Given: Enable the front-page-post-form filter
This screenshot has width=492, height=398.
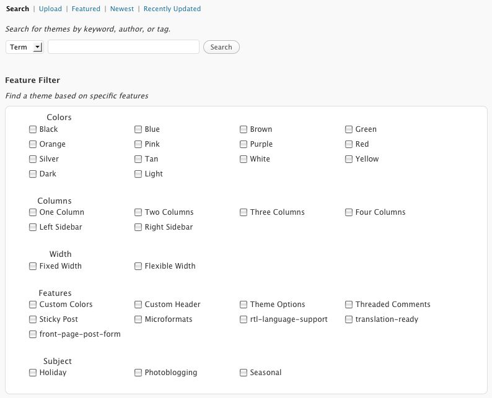Looking at the screenshot, I should 33,334.
